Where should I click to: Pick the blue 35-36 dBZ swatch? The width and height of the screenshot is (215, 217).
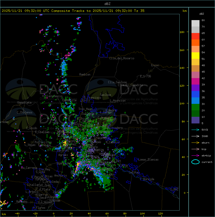[195, 94]
